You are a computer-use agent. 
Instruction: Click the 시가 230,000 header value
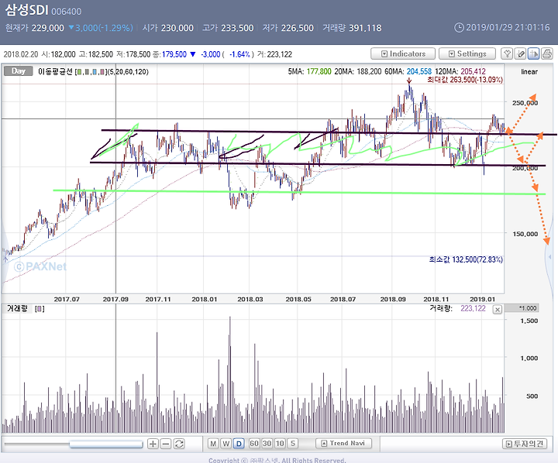click(x=177, y=28)
